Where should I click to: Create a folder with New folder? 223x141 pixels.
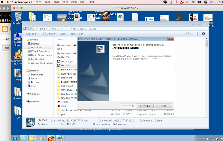[77, 34]
